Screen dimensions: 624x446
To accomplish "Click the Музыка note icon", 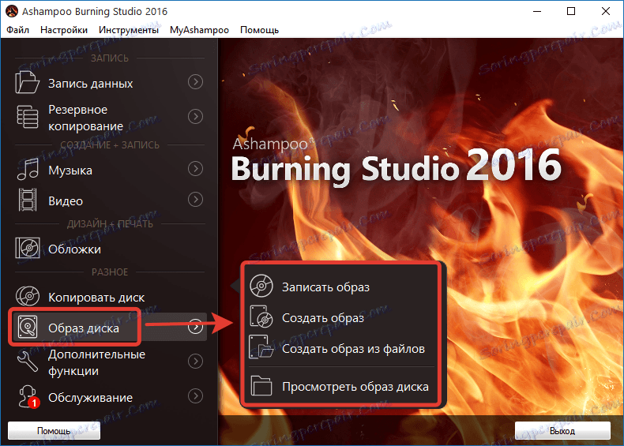I will pos(28,169).
